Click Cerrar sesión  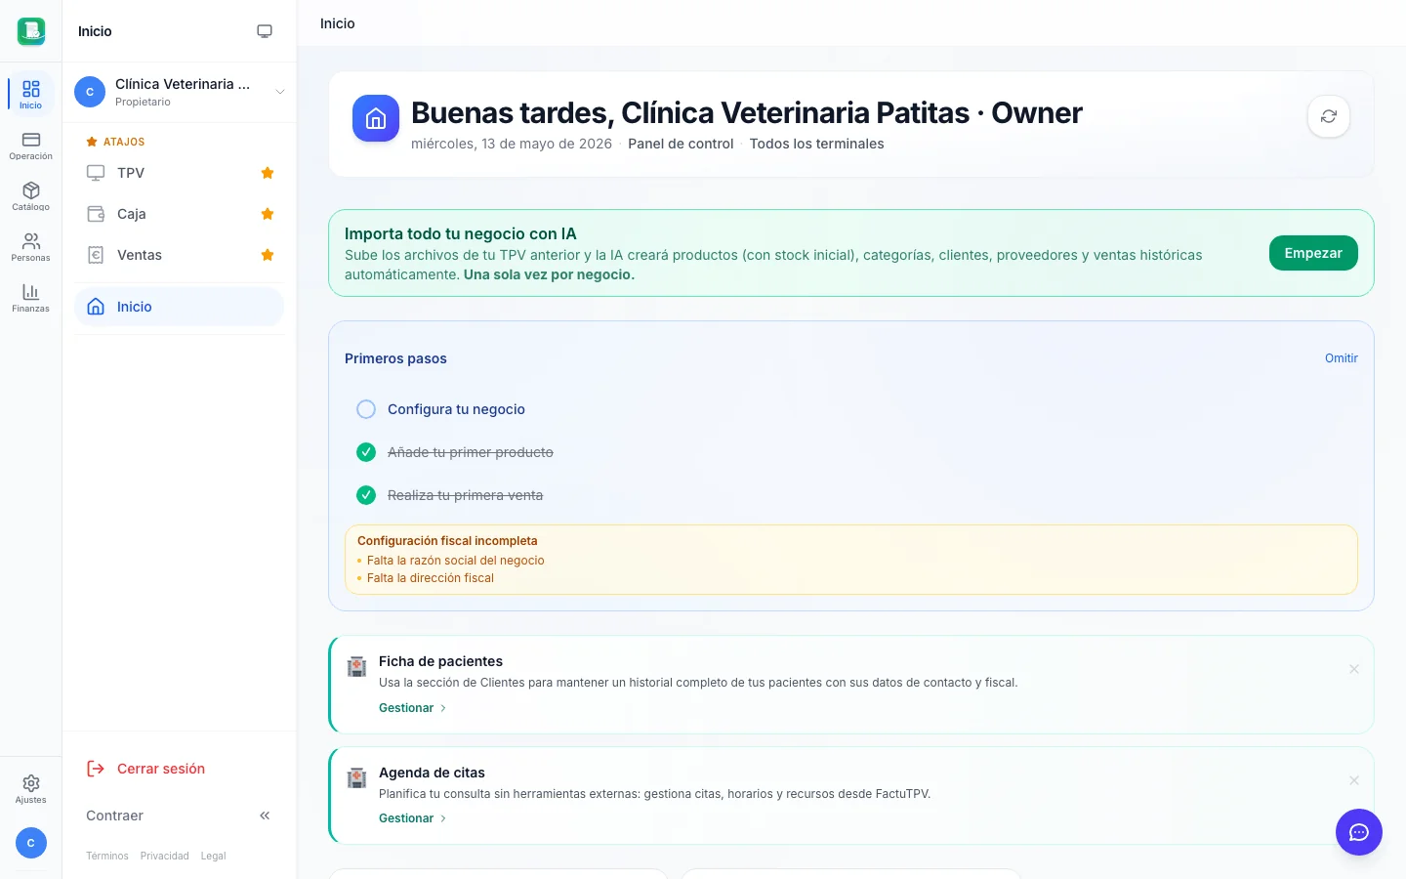161,769
